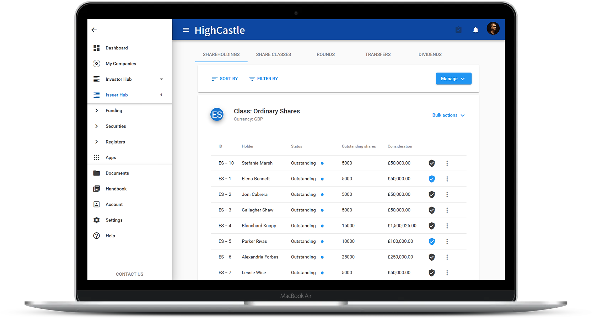The width and height of the screenshot is (592, 318).
Task: Click the Dashboard icon in sidebar
Action: click(96, 48)
